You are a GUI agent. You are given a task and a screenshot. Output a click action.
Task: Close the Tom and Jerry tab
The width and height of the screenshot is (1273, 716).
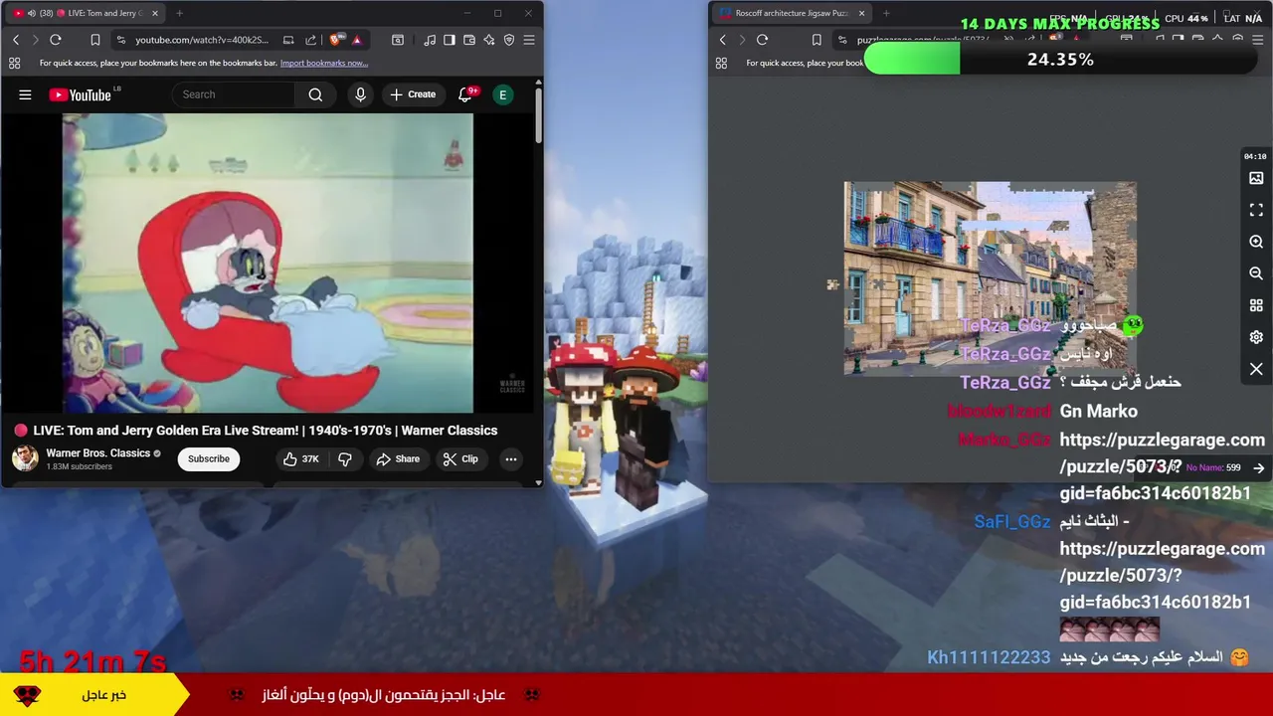point(154,13)
